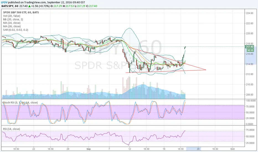Select the Stoch RSI (3, 3, 14, 14, close) label
Image resolution: width=258 pixels, height=152 pixels.
pyautogui.click(x=20, y=103)
